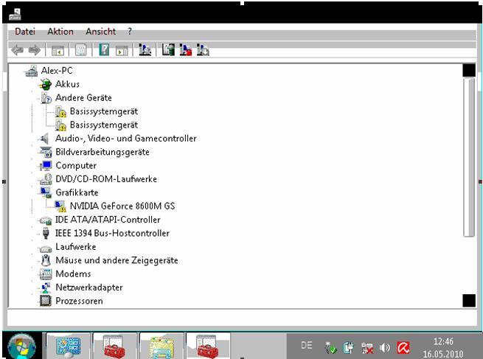The image size is (483, 359).
Task: Click the IDE ATA/ATAPI-Controller icon
Action: (x=46, y=220)
